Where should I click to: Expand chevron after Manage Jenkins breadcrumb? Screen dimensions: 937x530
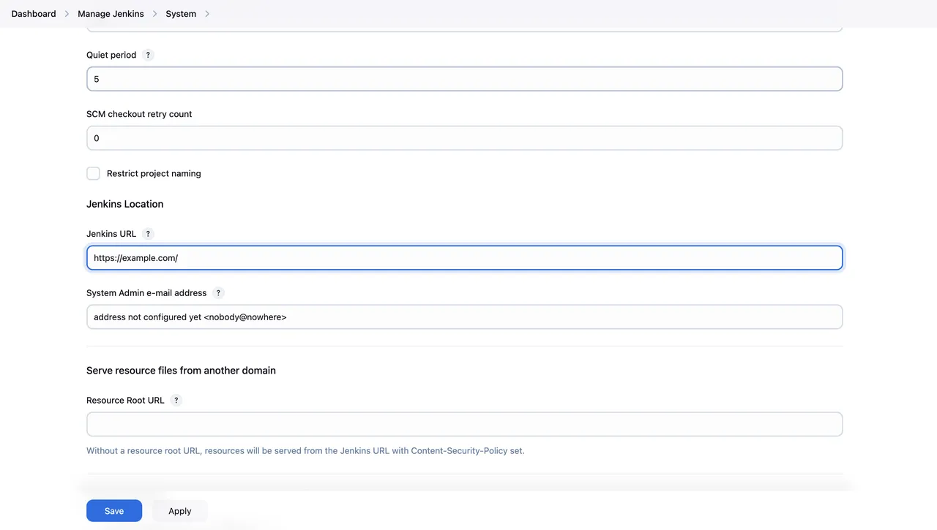154,14
